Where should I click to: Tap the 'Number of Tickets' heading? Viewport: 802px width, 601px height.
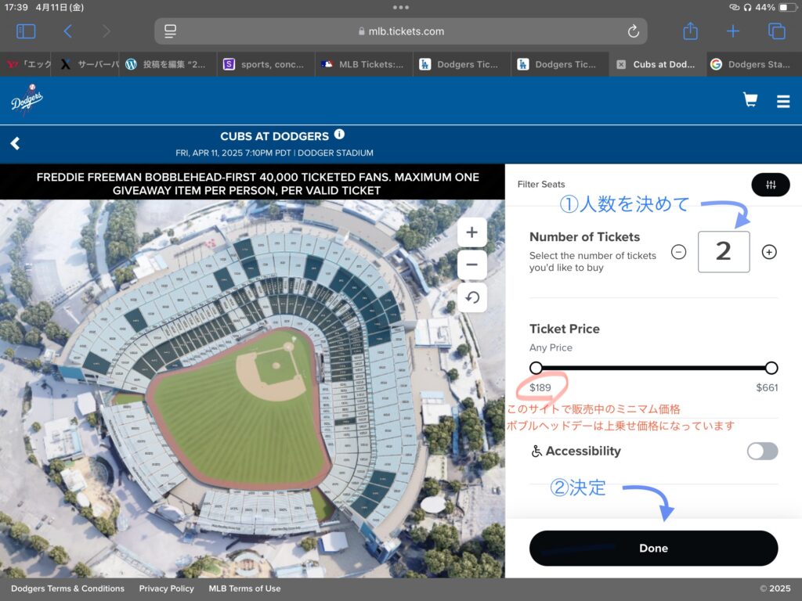click(x=584, y=236)
